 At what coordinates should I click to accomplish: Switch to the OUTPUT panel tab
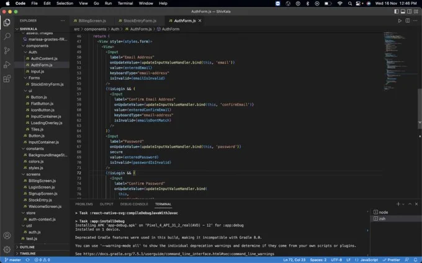tap(107, 204)
